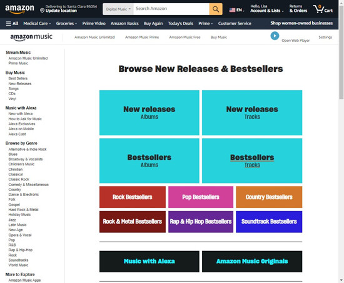Open Best Sellers in sidebar
Screen dimensions: 344x283
pos(18,78)
